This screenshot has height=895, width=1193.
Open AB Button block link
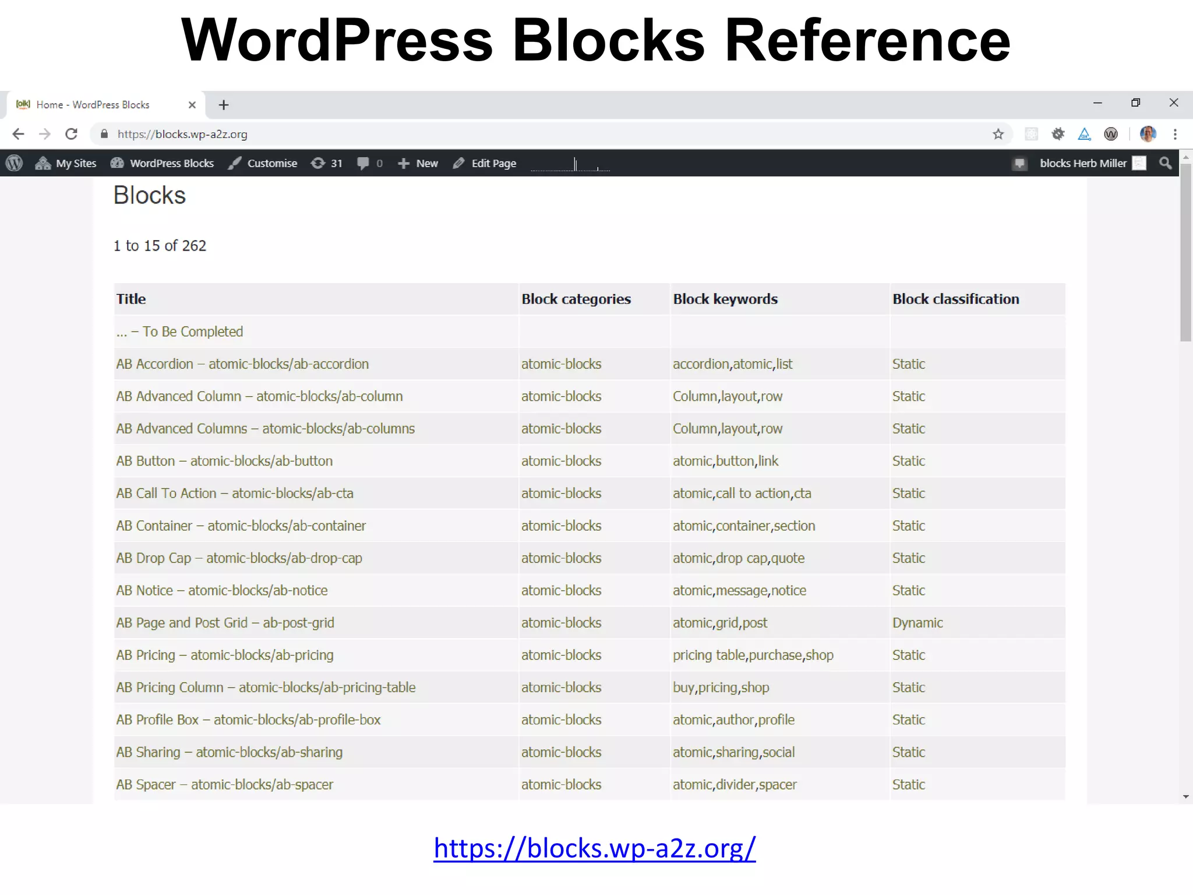coord(224,461)
